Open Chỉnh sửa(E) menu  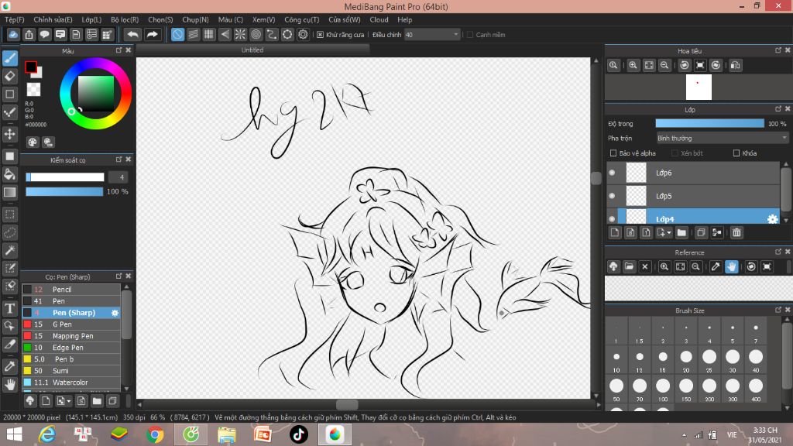click(53, 19)
